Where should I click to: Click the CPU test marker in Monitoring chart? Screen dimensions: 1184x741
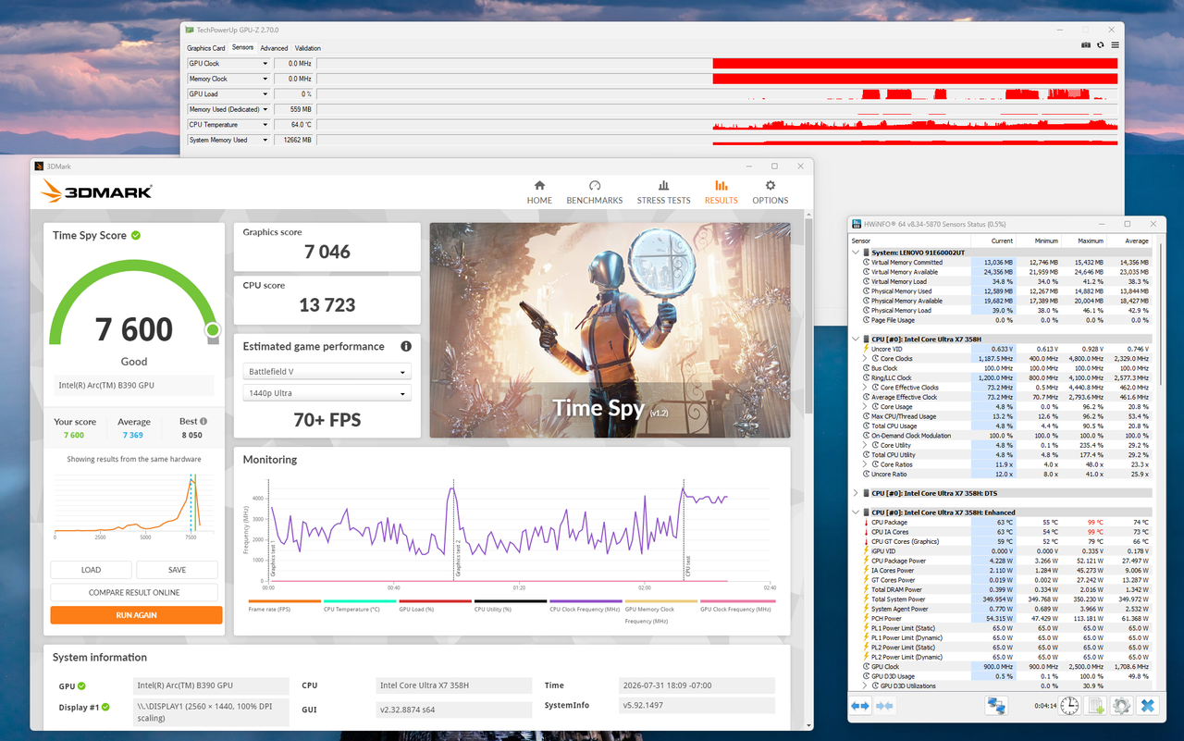[x=685, y=530]
